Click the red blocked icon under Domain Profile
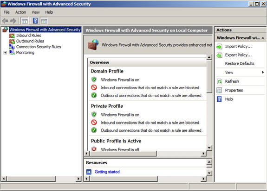 [x=94, y=87]
